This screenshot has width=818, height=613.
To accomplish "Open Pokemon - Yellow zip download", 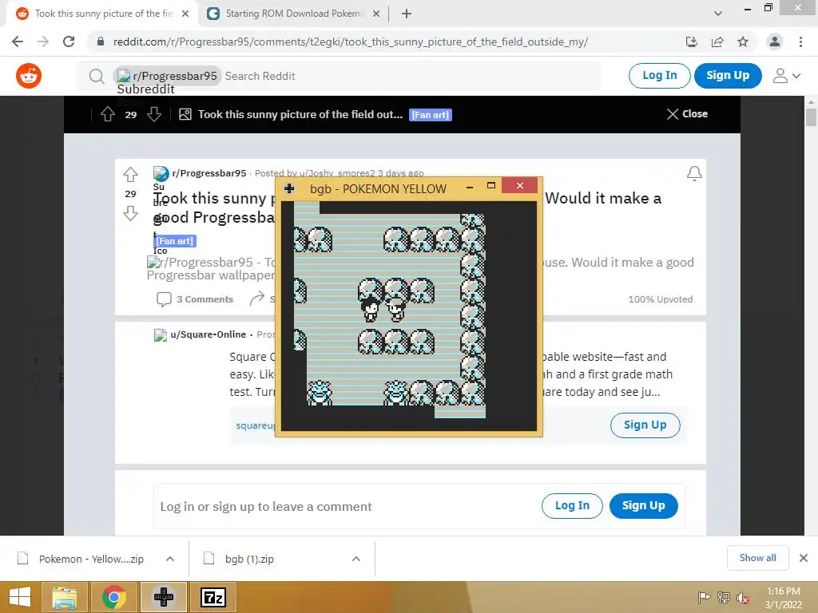I will click(x=91, y=559).
